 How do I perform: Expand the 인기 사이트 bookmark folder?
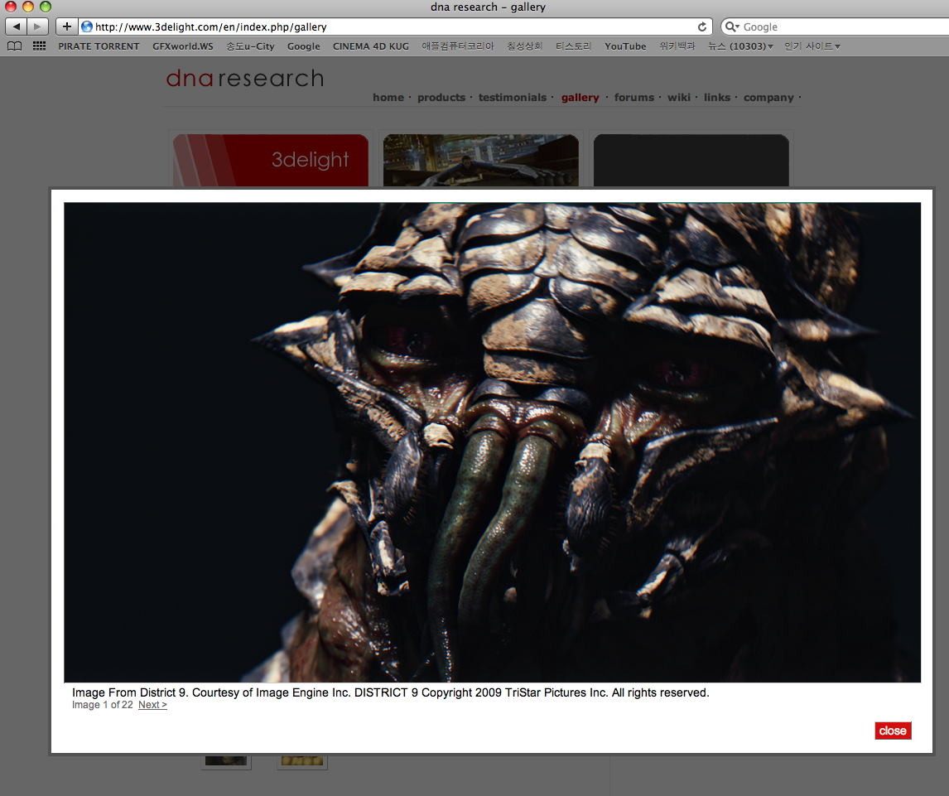(x=812, y=46)
